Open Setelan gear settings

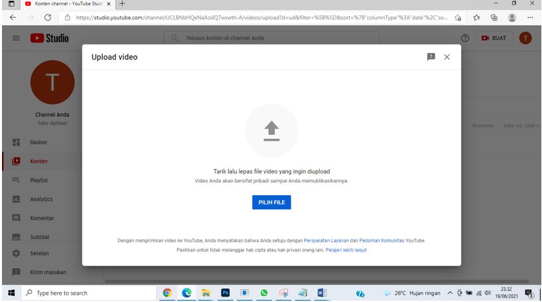pos(17,253)
